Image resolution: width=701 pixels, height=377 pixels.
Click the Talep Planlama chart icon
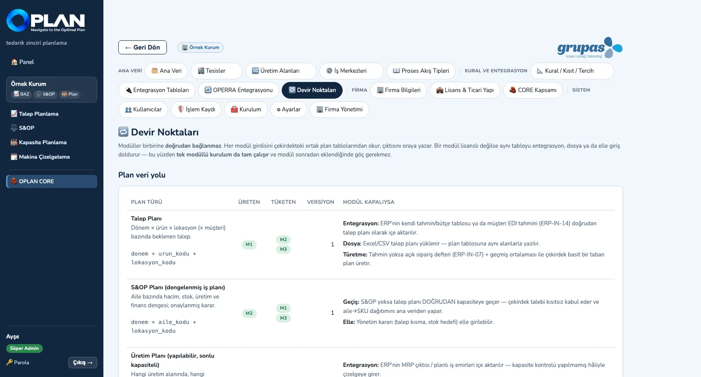[14, 114]
